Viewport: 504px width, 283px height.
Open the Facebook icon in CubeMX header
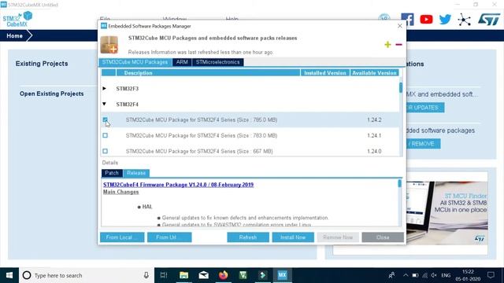coord(408,19)
